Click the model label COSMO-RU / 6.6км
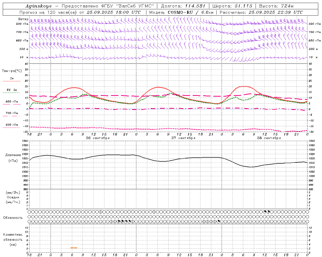This screenshot has height=257, width=322. coord(191,12)
